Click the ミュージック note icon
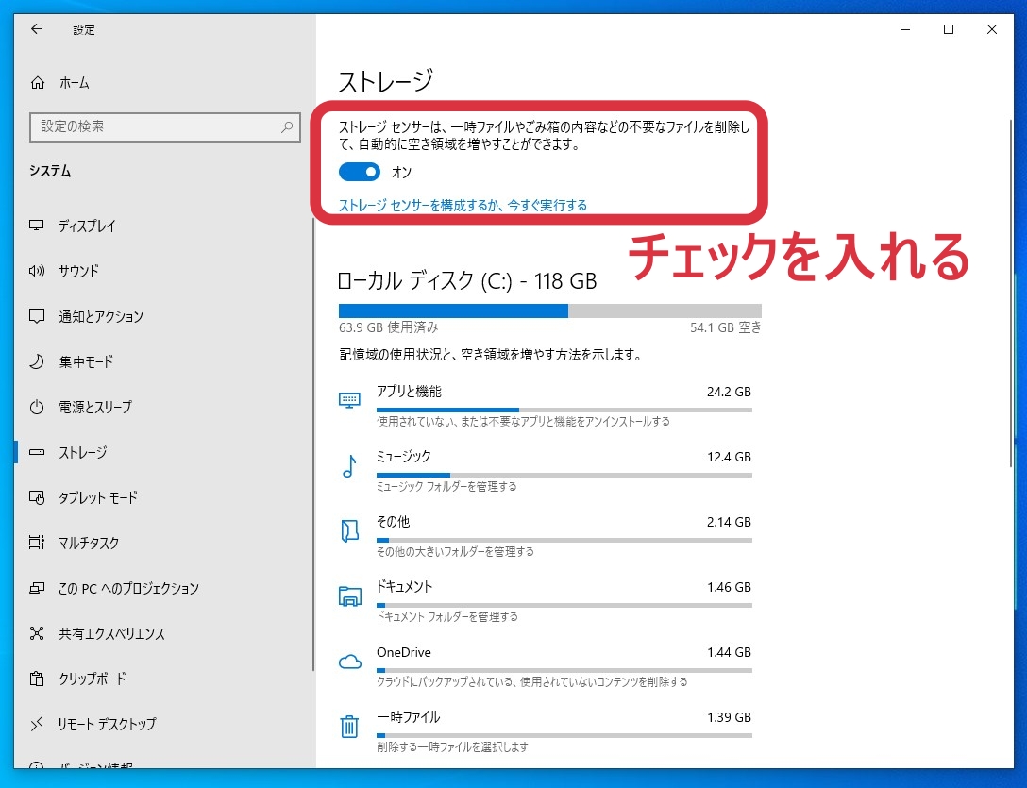The height and width of the screenshot is (788, 1027). (x=349, y=466)
